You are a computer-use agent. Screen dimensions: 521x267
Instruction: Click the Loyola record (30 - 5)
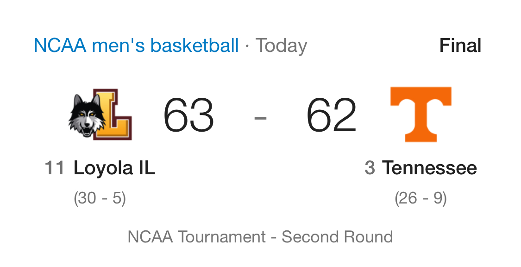100,198
